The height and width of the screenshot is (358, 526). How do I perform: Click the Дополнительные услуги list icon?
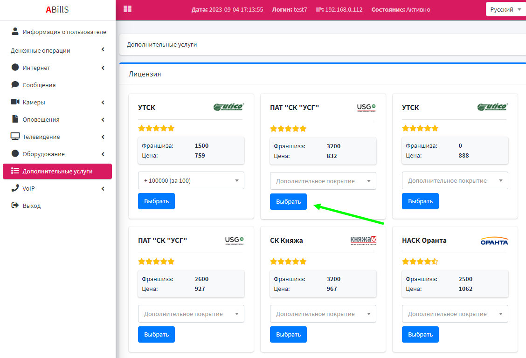pos(15,171)
